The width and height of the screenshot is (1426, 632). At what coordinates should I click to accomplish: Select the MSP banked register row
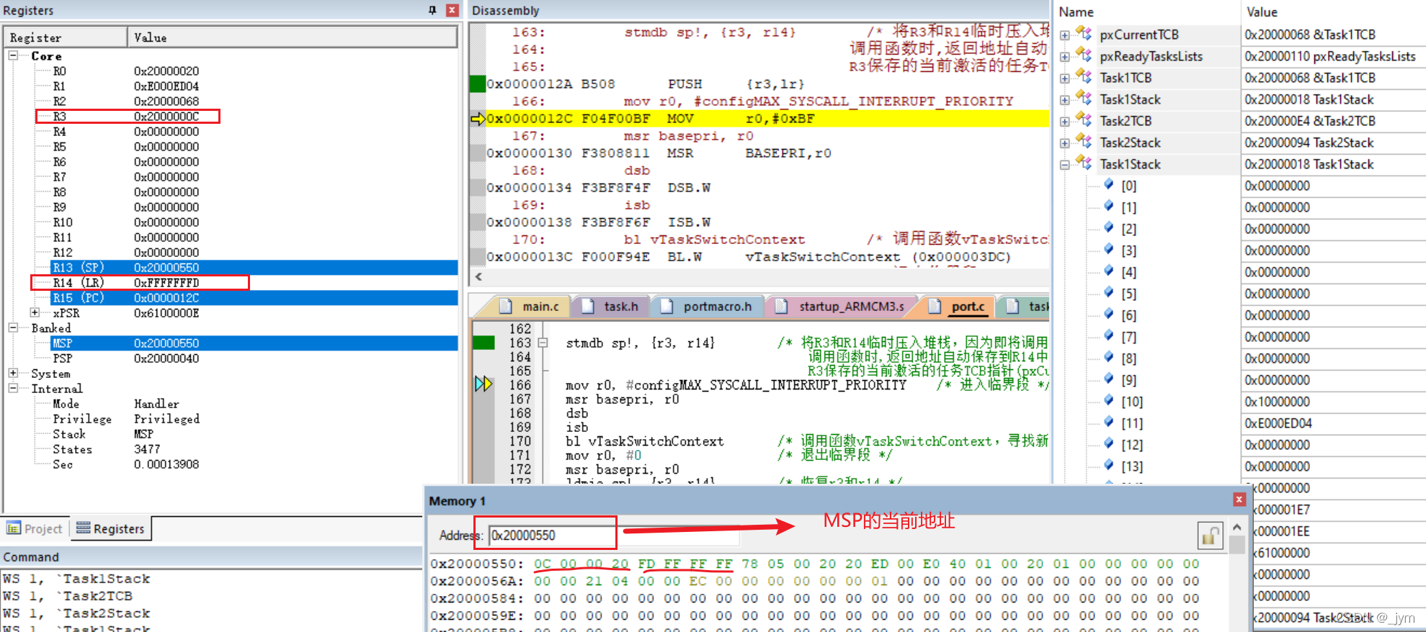click(254, 343)
